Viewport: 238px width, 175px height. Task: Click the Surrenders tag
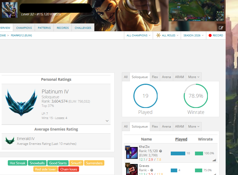[x=94, y=163]
